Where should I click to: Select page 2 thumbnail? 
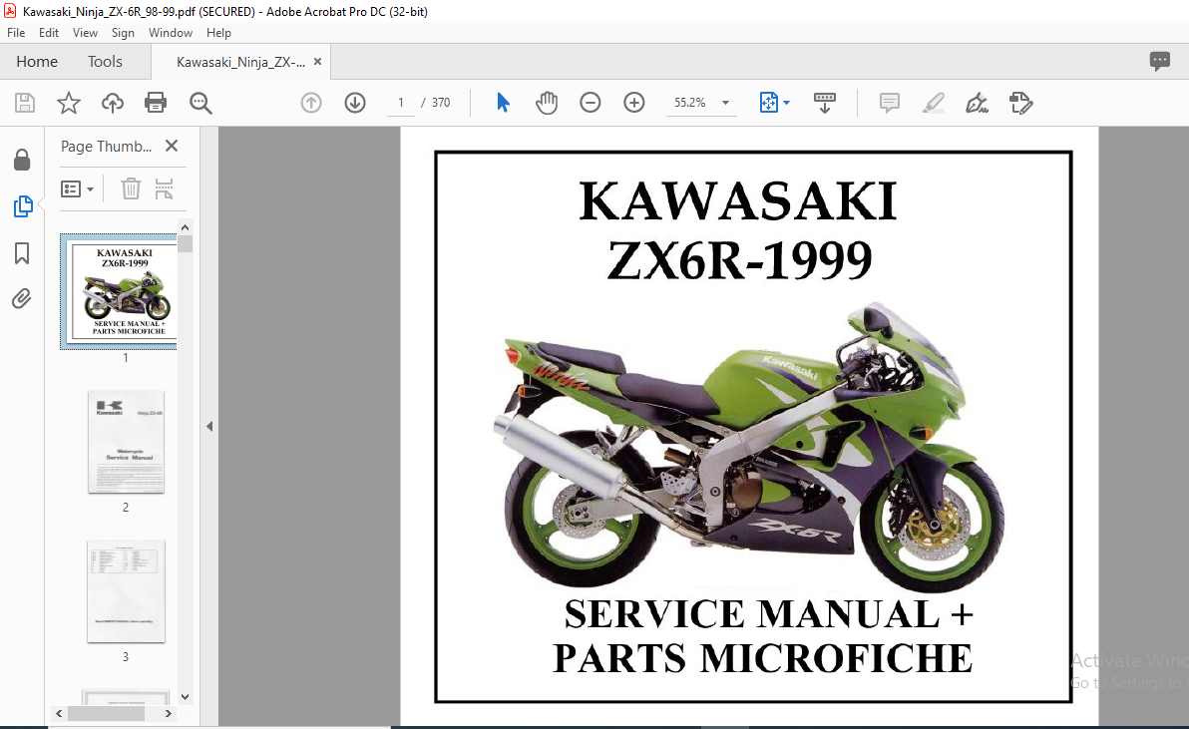click(126, 443)
